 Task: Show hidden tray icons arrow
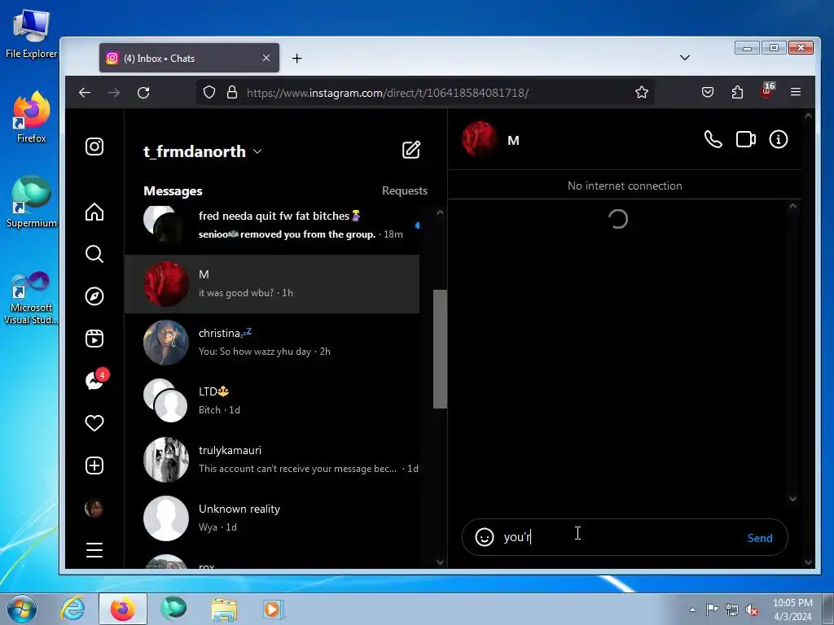[x=692, y=610]
